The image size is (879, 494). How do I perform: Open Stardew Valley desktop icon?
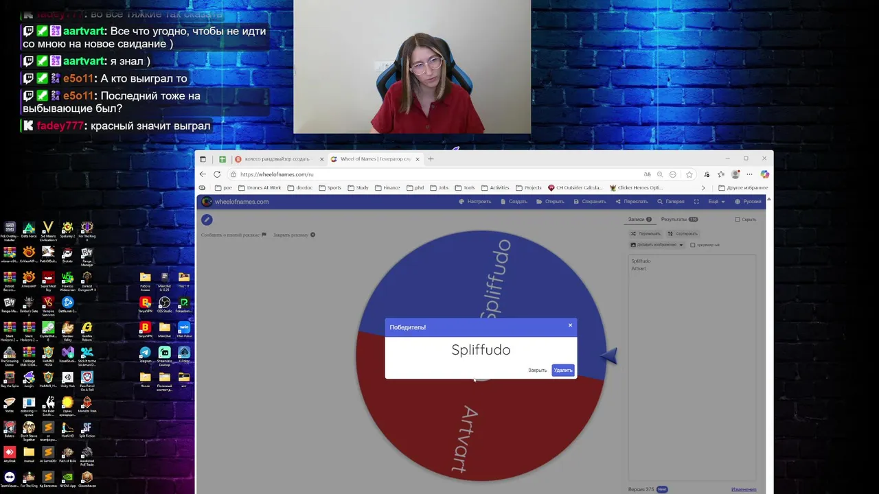pos(67,330)
